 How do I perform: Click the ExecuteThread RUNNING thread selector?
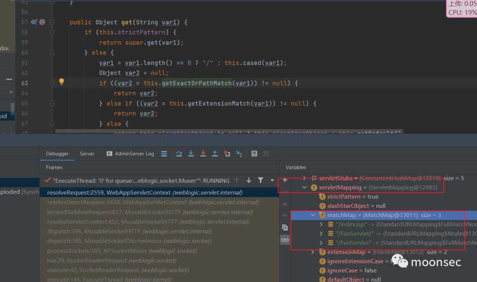(141, 181)
